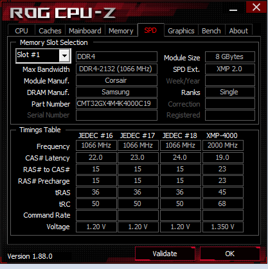Expand the Slot #1 dropdown arrow

tap(64, 56)
